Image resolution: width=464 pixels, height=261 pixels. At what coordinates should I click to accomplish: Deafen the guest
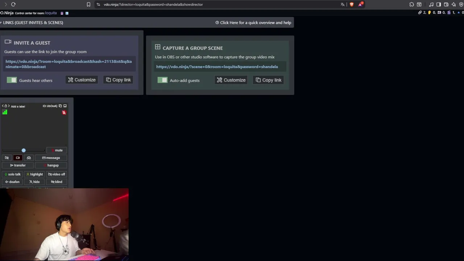click(12, 182)
